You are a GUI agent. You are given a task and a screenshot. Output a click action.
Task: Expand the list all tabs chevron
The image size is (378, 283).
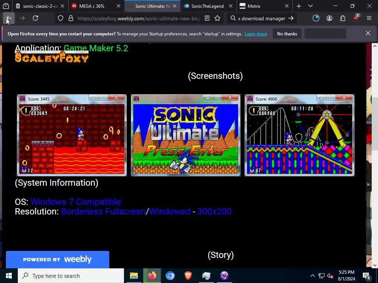tap(310, 6)
